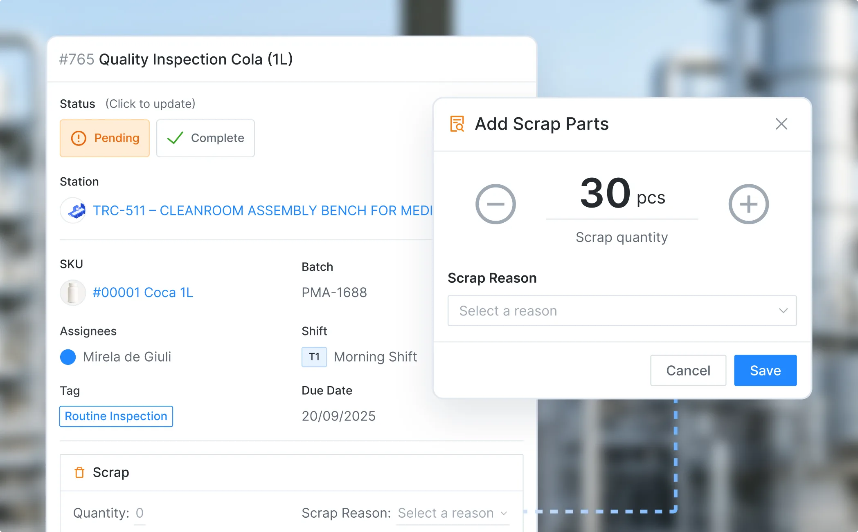Close the Add Scrap Parts dialog

coord(781,124)
